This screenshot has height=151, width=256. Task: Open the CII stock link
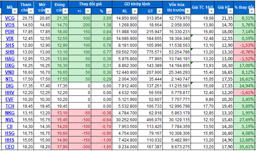pos(9,126)
